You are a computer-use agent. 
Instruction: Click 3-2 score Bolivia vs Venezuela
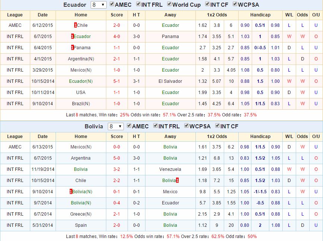click(x=117, y=169)
